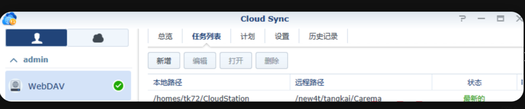
Task: Open the 计划 schedule tab
Action: [x=248, y=36]
